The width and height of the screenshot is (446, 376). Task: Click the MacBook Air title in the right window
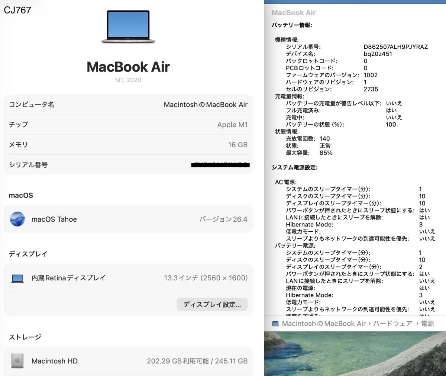[x=294, y=13]
